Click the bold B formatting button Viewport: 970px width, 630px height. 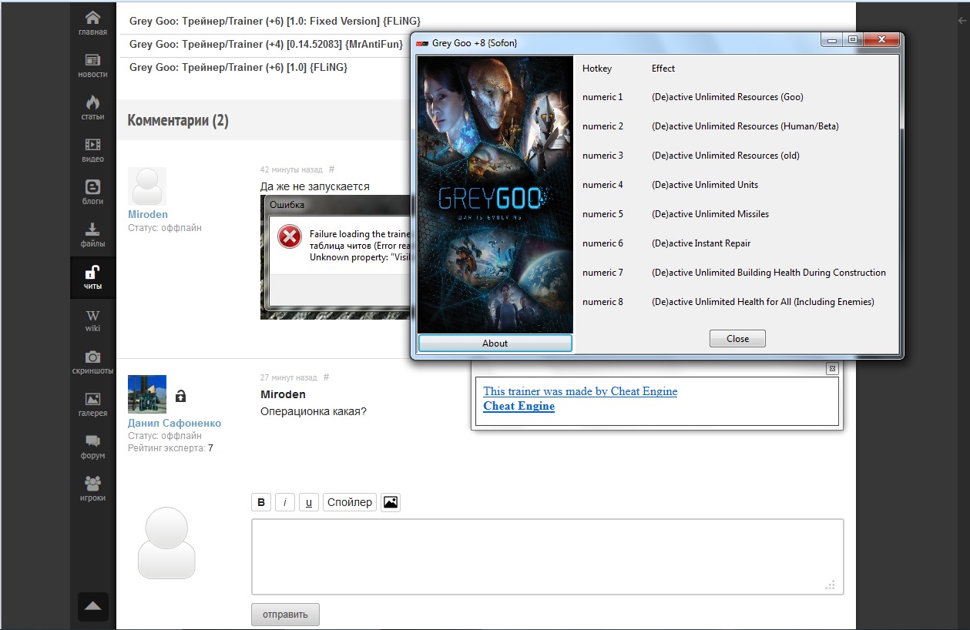[x=261, y=502]
